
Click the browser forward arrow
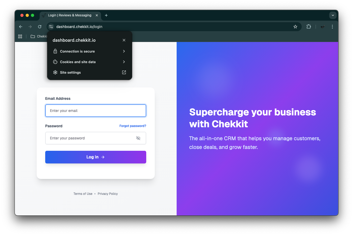pyautogui.click(x=30, y=27)
